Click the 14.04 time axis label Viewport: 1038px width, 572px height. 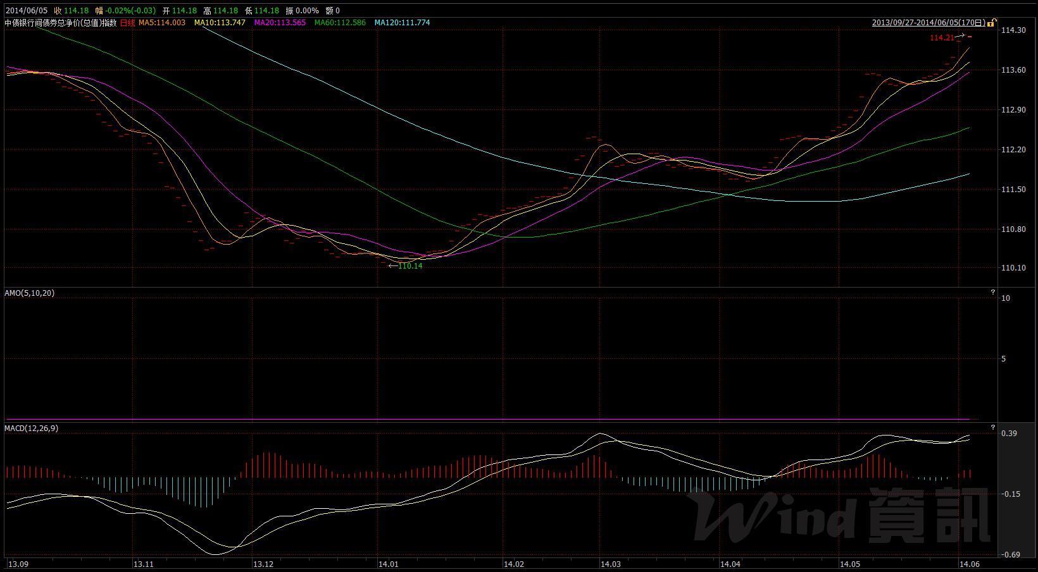click(730, 563)
